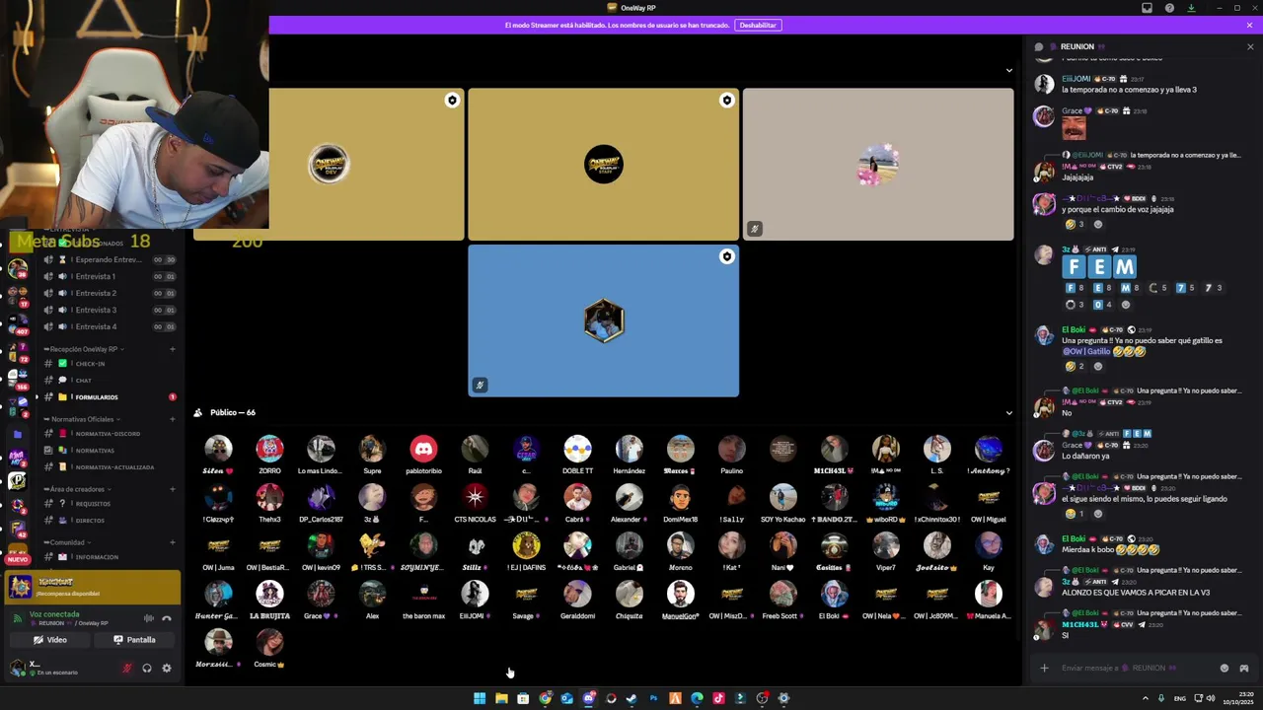Open the NUEVO unread indicator in server list
The width and height of the screenshot is (1263, 710).
[x=17, y=559]
